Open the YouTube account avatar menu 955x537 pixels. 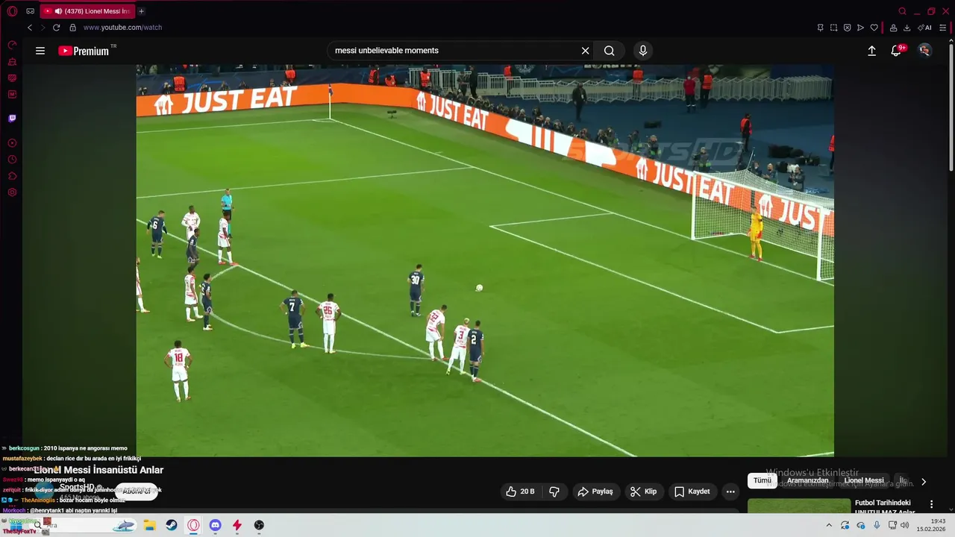925,51
